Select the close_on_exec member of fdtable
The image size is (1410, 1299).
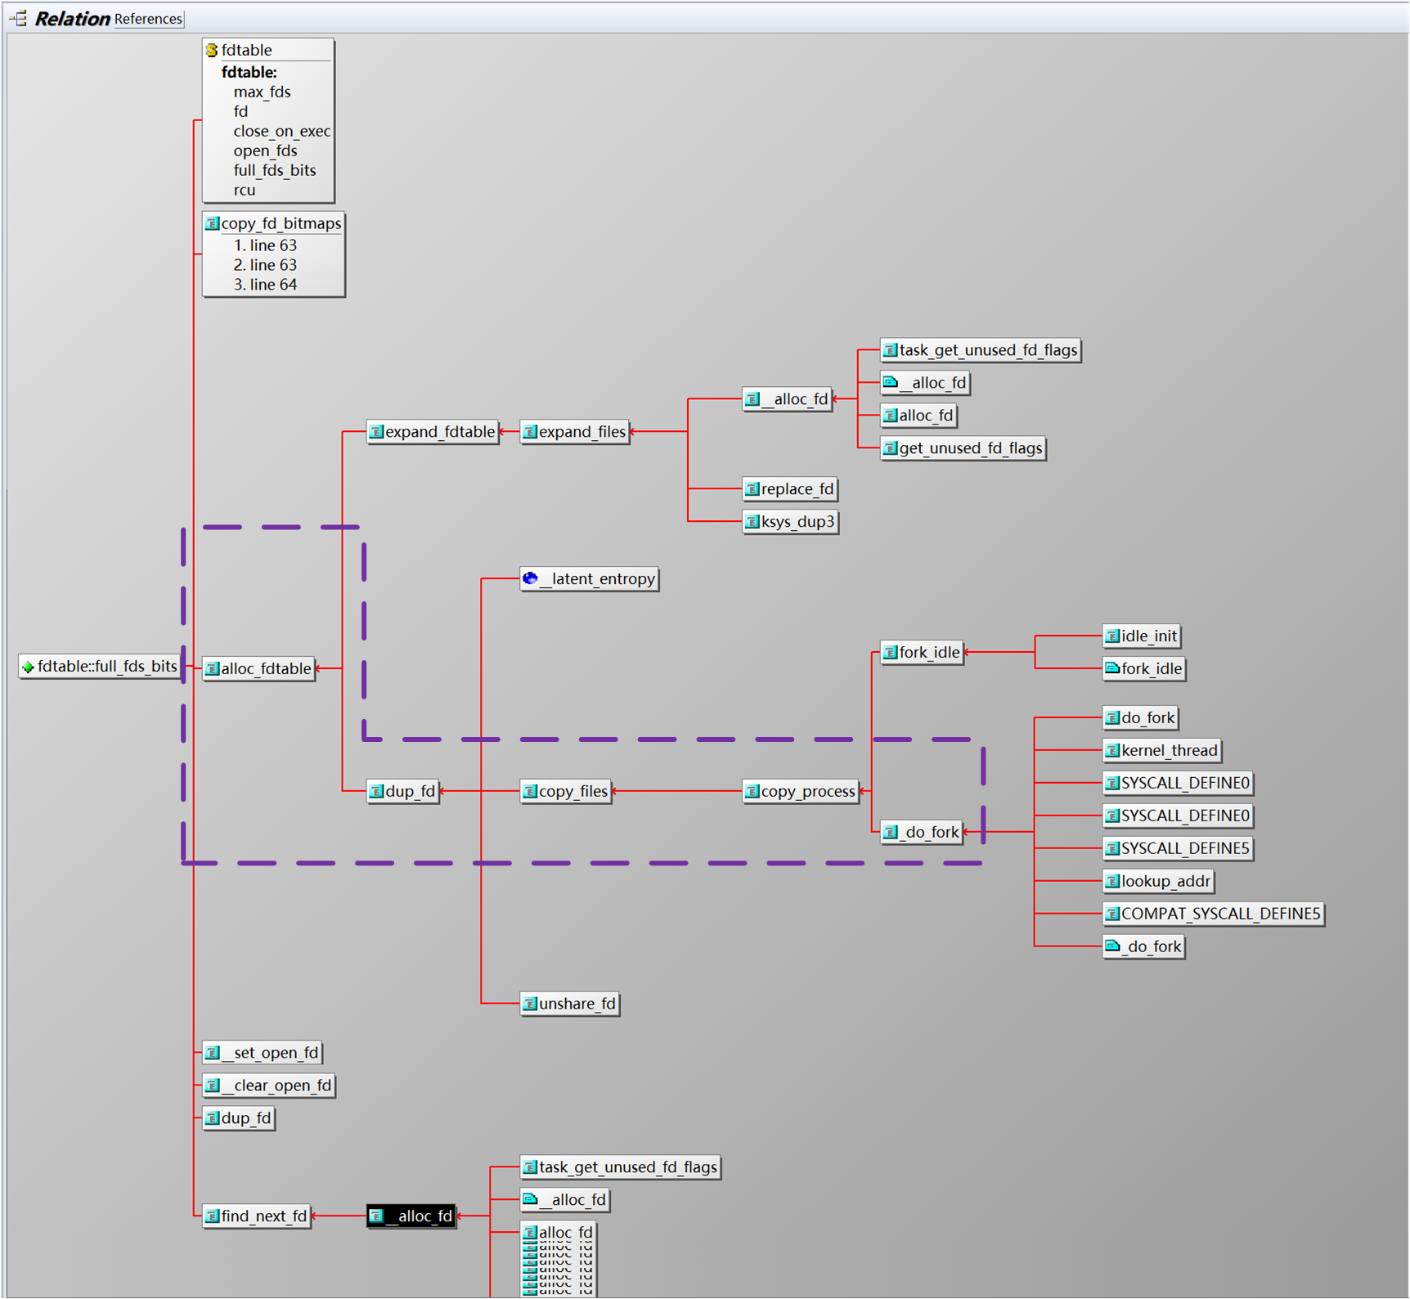coord(281,131)
